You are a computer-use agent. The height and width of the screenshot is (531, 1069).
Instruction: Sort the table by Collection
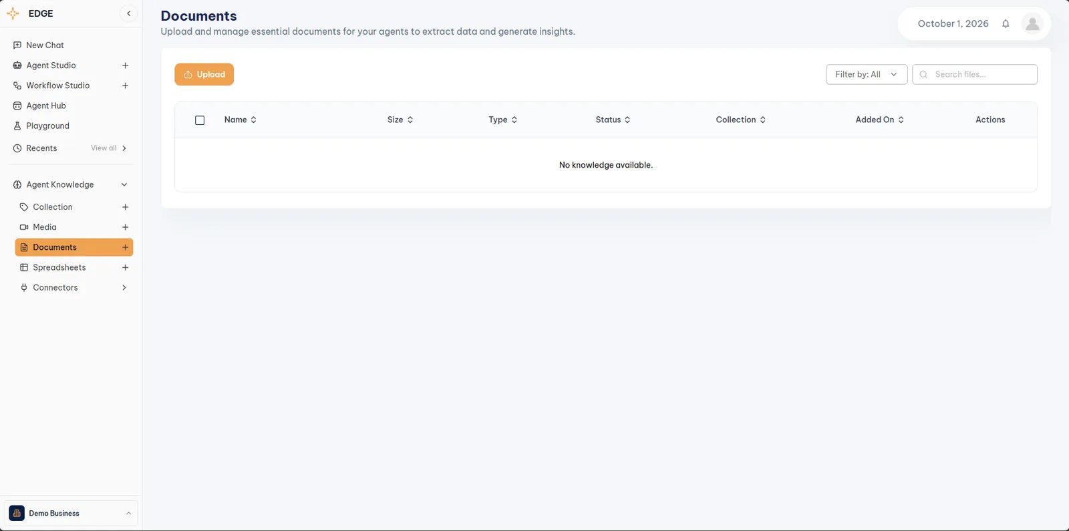pos(741,120)
